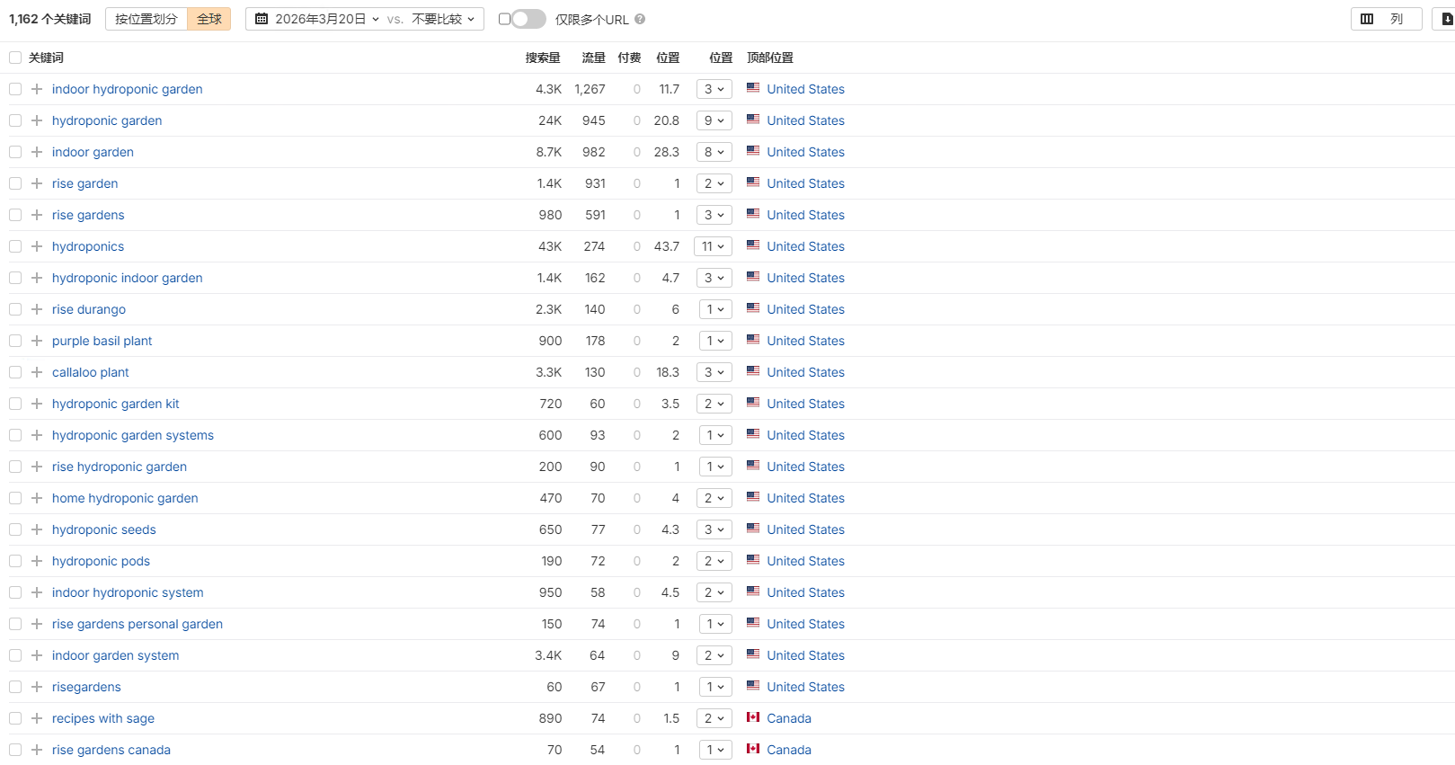The image size is (1455, 765).
Task: Select checkbox for indoor hydroponic garden row
Action: click(x=15, y=89)
